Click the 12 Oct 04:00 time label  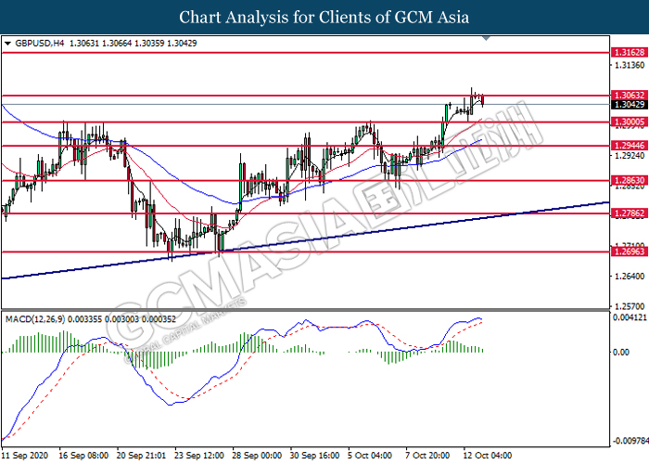click(487, 456)
